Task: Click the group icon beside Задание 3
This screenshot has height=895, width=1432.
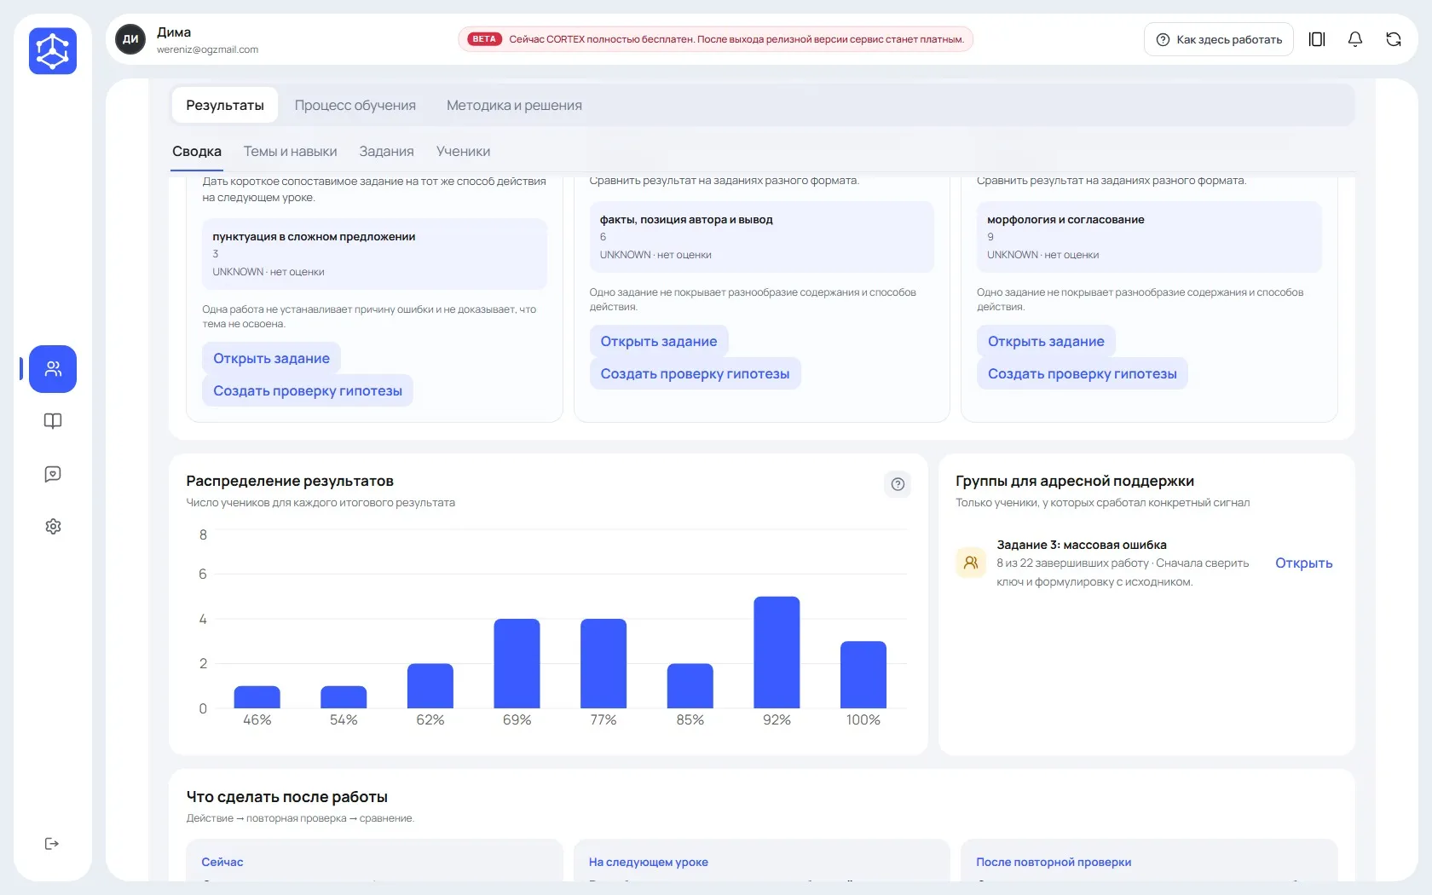Action: point(971,563)
